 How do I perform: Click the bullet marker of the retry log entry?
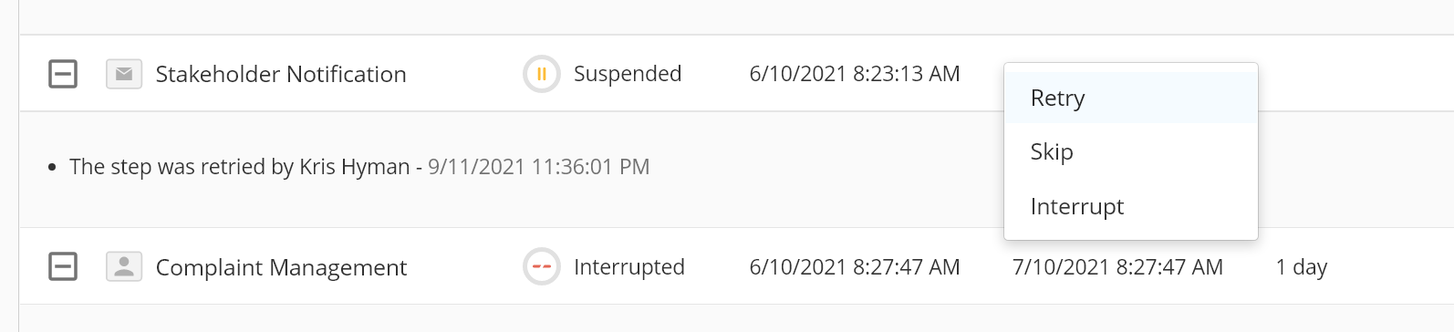coord(51,168)
